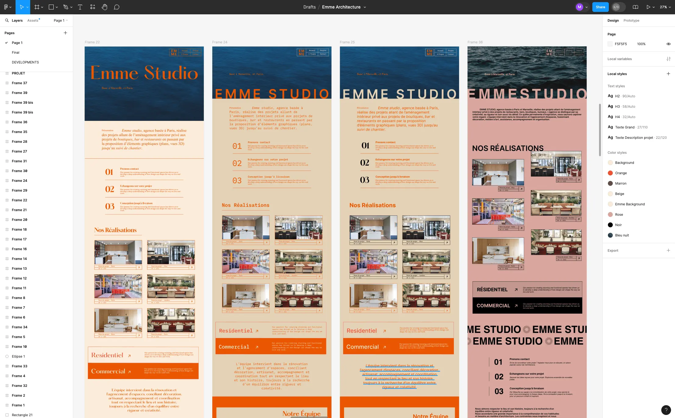Screen dimensions: 675x418
Task: Click the Texte Grand style icon
Action: click(x=610, y=127)
